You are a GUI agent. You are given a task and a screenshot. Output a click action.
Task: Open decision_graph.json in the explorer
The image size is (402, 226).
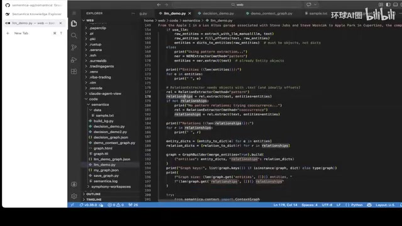pyautogui.click(x=111, y=137)
